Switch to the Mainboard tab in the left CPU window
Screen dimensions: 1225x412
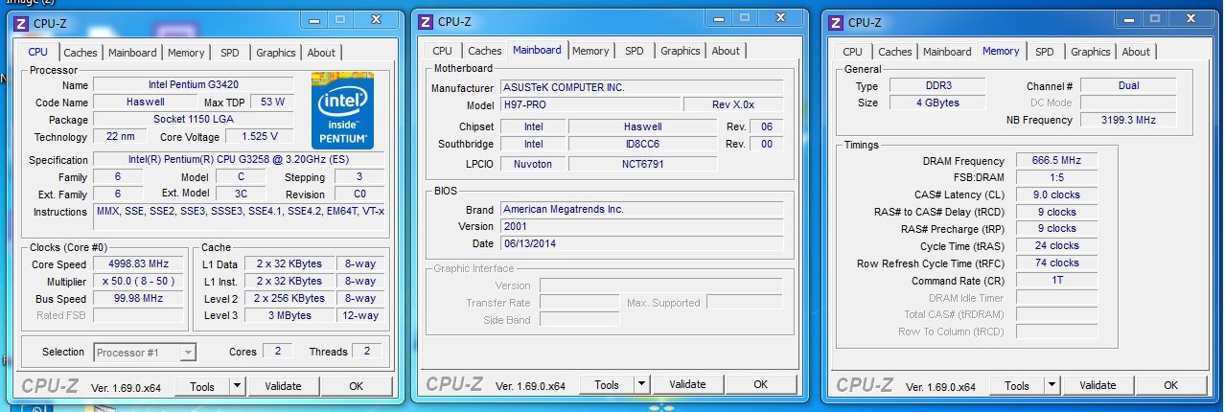click(132, 53)
